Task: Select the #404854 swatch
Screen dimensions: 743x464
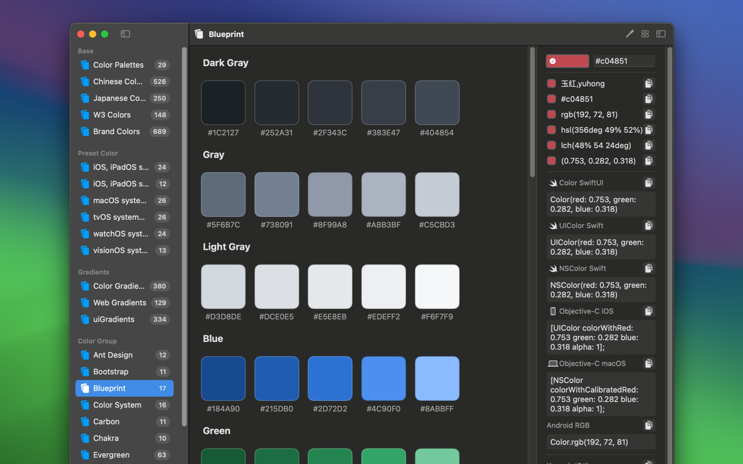Action: click(x=437, y=103)
